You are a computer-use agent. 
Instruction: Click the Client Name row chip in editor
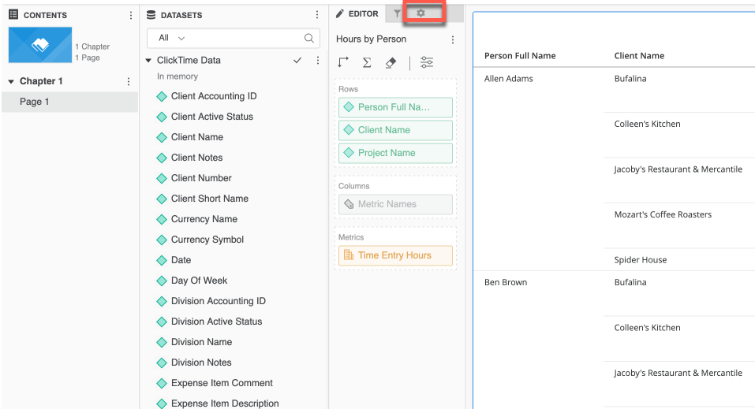coord(395,130)
